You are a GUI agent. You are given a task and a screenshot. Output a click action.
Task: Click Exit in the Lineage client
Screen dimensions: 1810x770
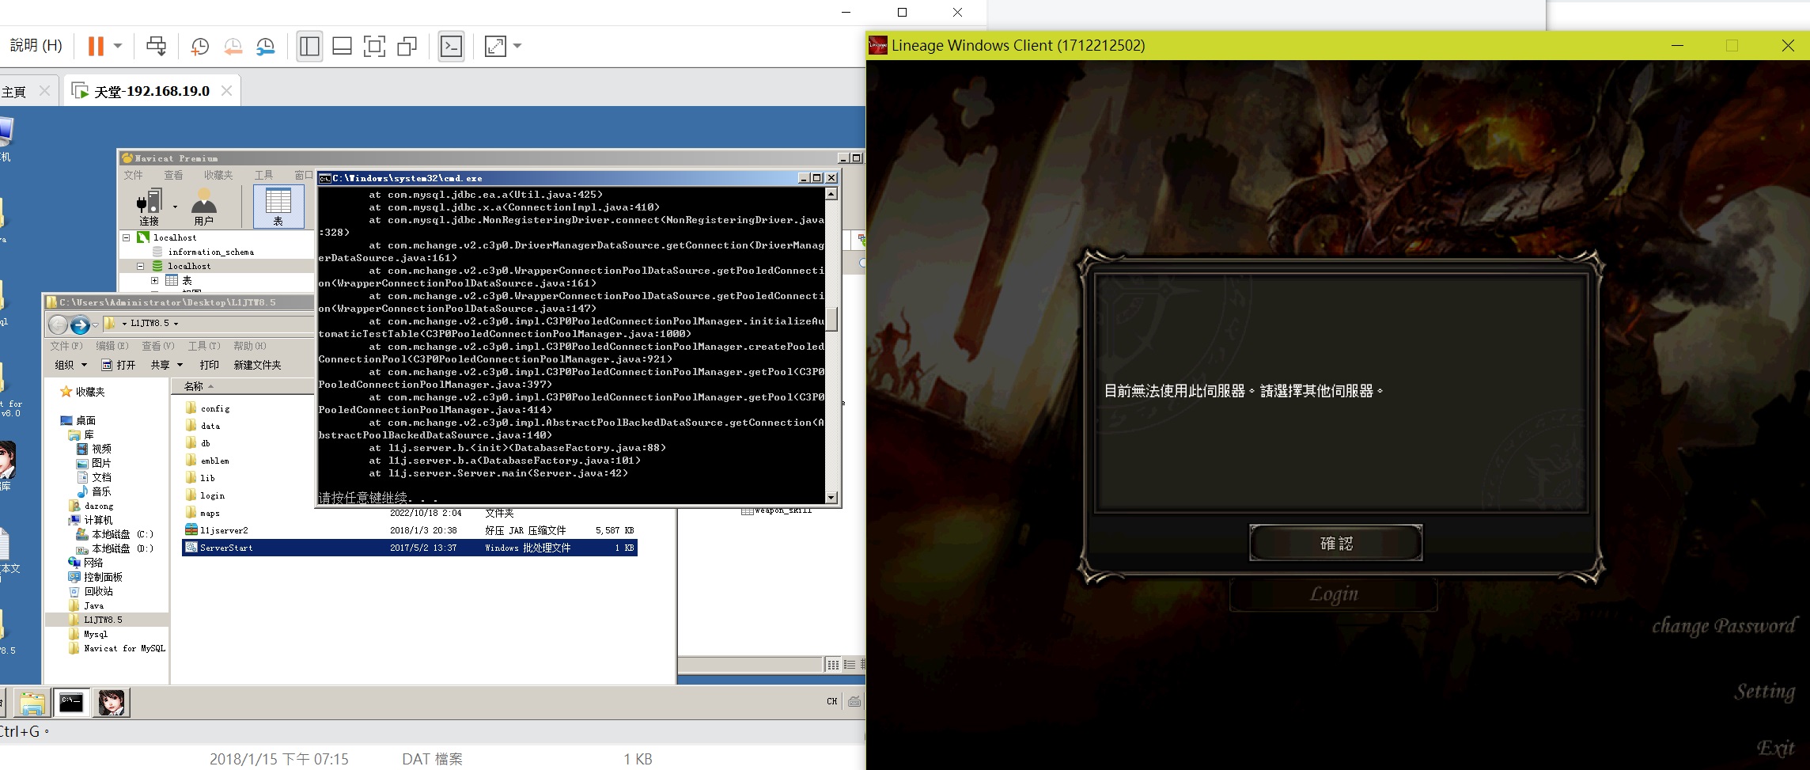[1776, 748]
